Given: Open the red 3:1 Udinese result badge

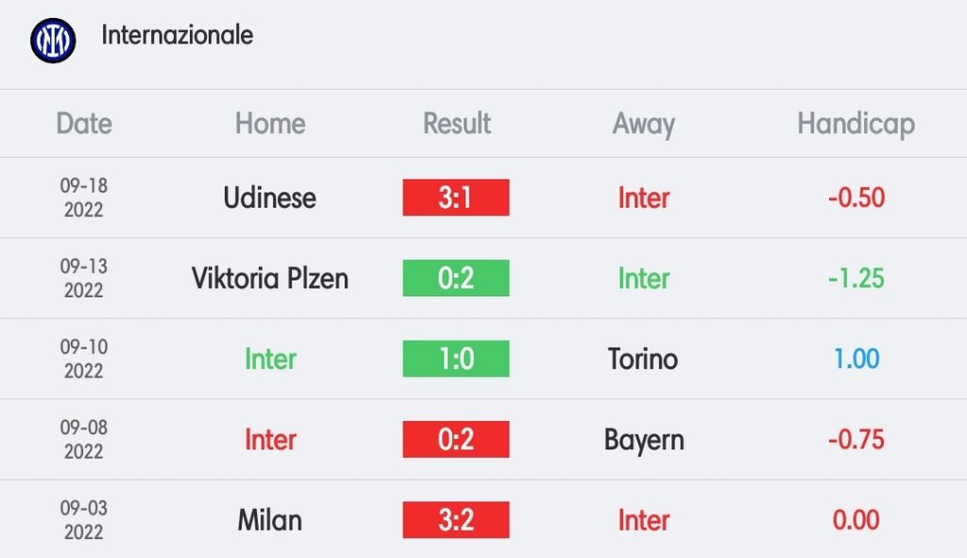Looking at the screenshot, I should pos(456,197).
